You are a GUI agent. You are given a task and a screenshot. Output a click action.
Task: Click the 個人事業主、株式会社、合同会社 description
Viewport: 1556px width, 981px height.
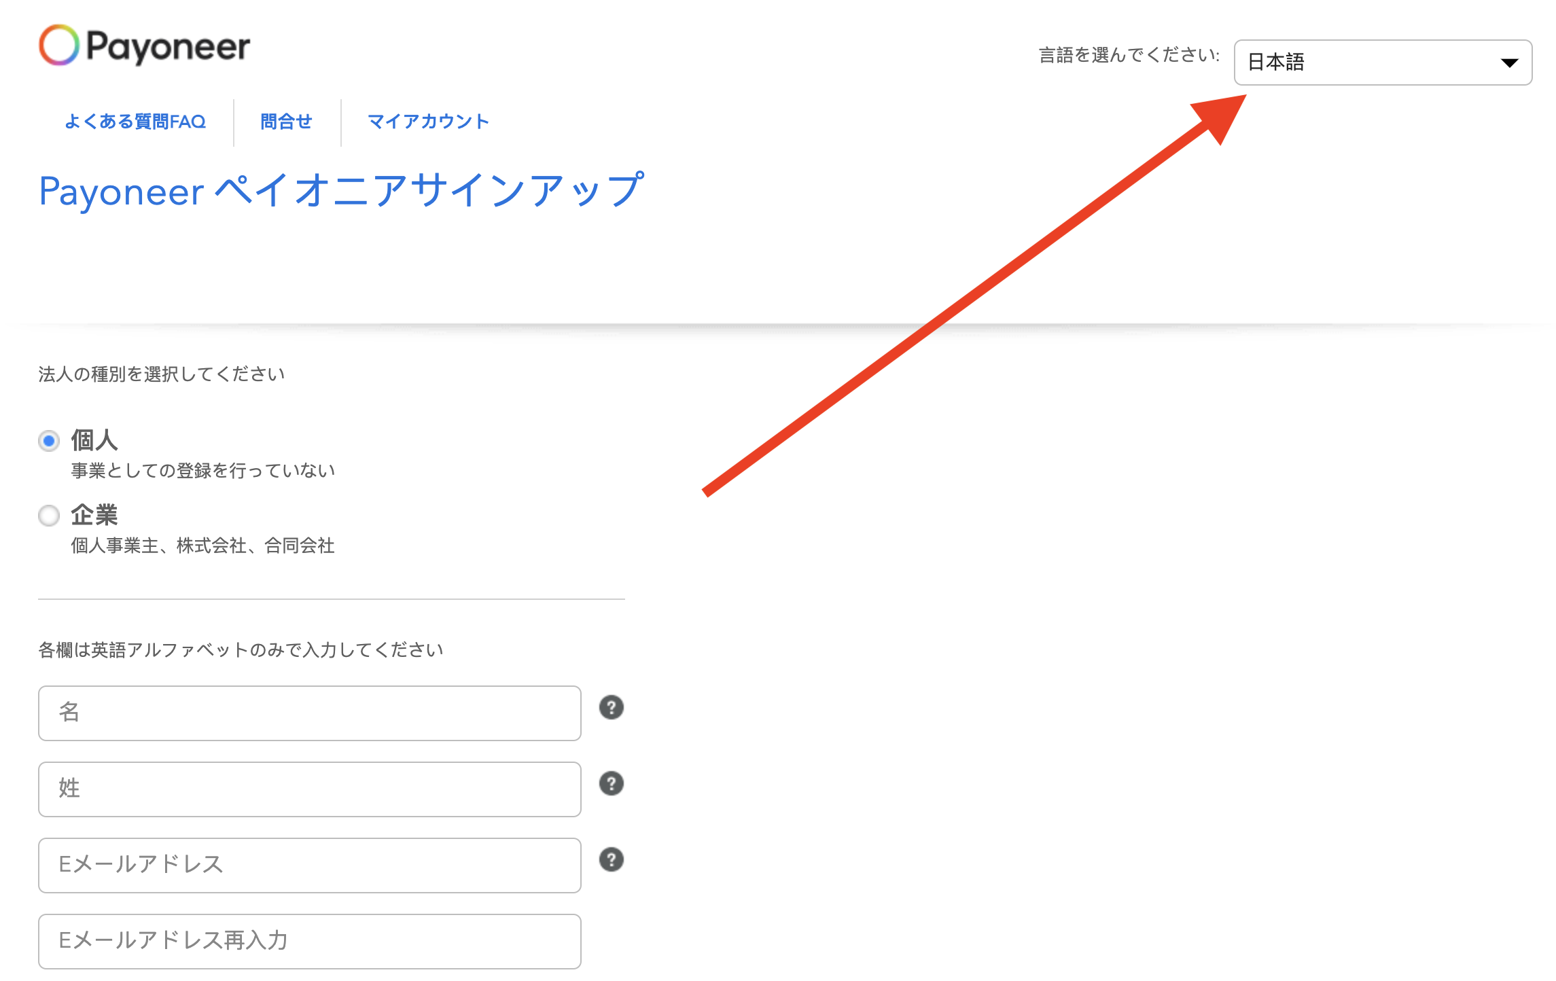pos(202,546)
